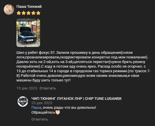Click the review text starting with Шил у ребят
Image resolution: width=155 pixels, height=126 pixels.
click(84, 66)
